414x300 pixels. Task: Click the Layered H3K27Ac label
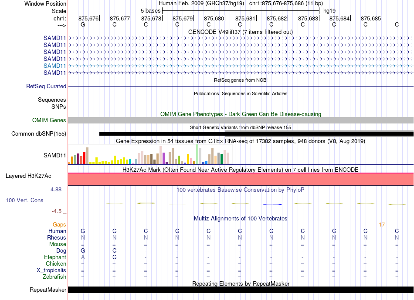28,176
